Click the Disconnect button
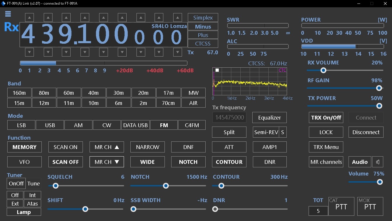Screen dimensions: 392x221 366,132
